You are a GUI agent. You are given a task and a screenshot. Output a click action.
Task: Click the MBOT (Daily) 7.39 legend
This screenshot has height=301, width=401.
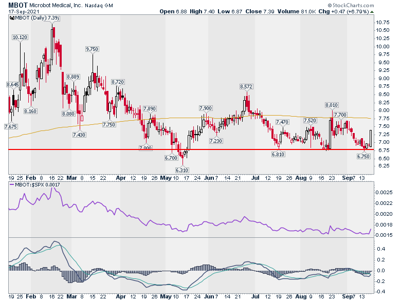(x=35, y=18)
